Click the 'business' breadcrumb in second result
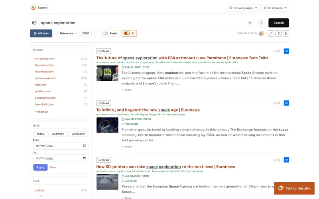Image resolution: width=319 pixels, height=199 pixels. (123, 114)
